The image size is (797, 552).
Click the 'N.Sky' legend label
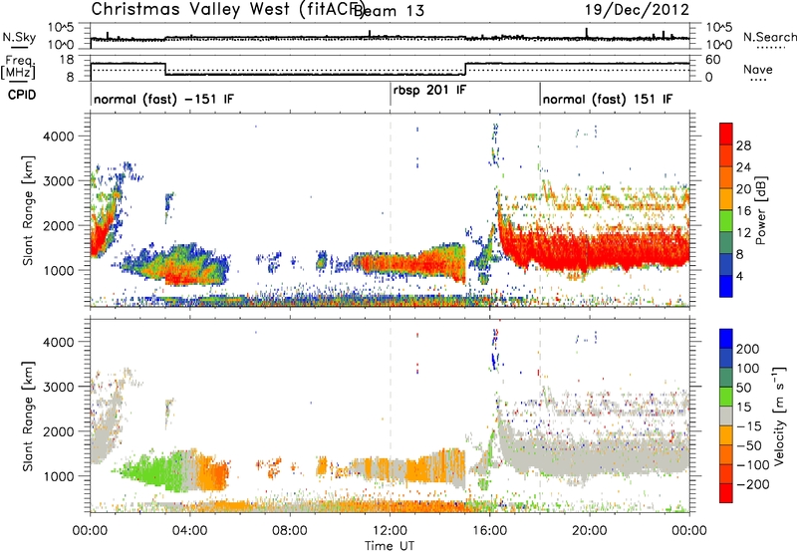tap(19, 37)
